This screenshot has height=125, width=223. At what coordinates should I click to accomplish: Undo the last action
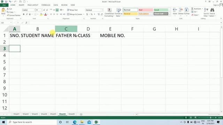[x=10, y=1]
